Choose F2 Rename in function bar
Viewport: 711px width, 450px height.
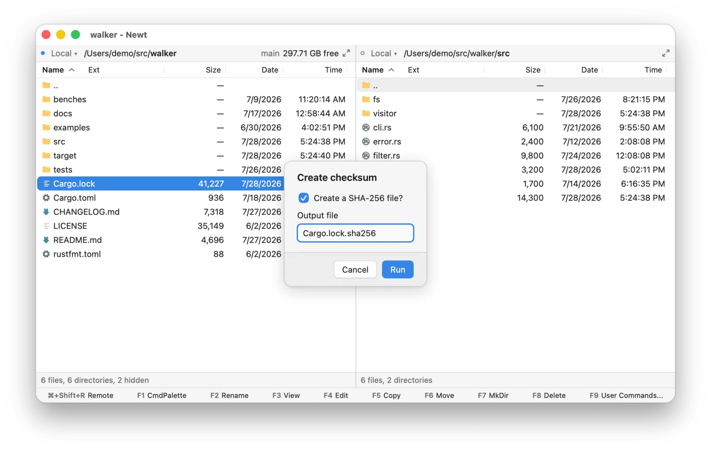pyautogui.click(x=229, y=395)
